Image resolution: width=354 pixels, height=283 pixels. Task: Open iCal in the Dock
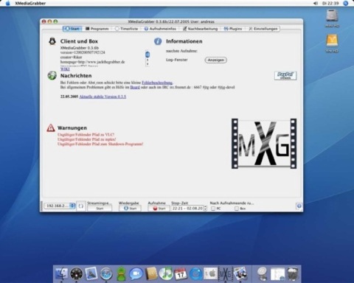click(181, 274)
